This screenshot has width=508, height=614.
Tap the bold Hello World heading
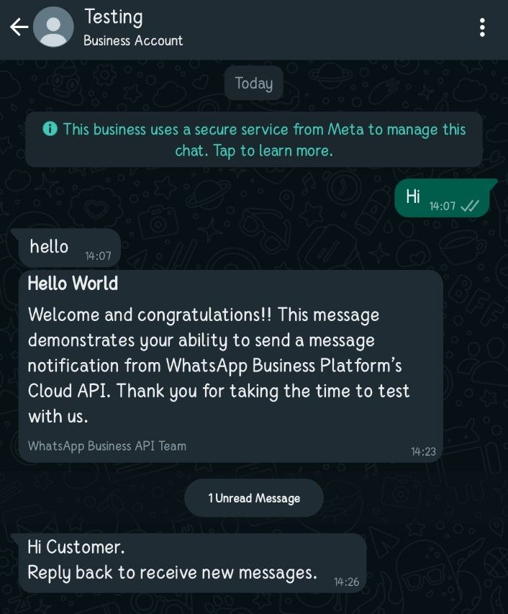[73, 283]
